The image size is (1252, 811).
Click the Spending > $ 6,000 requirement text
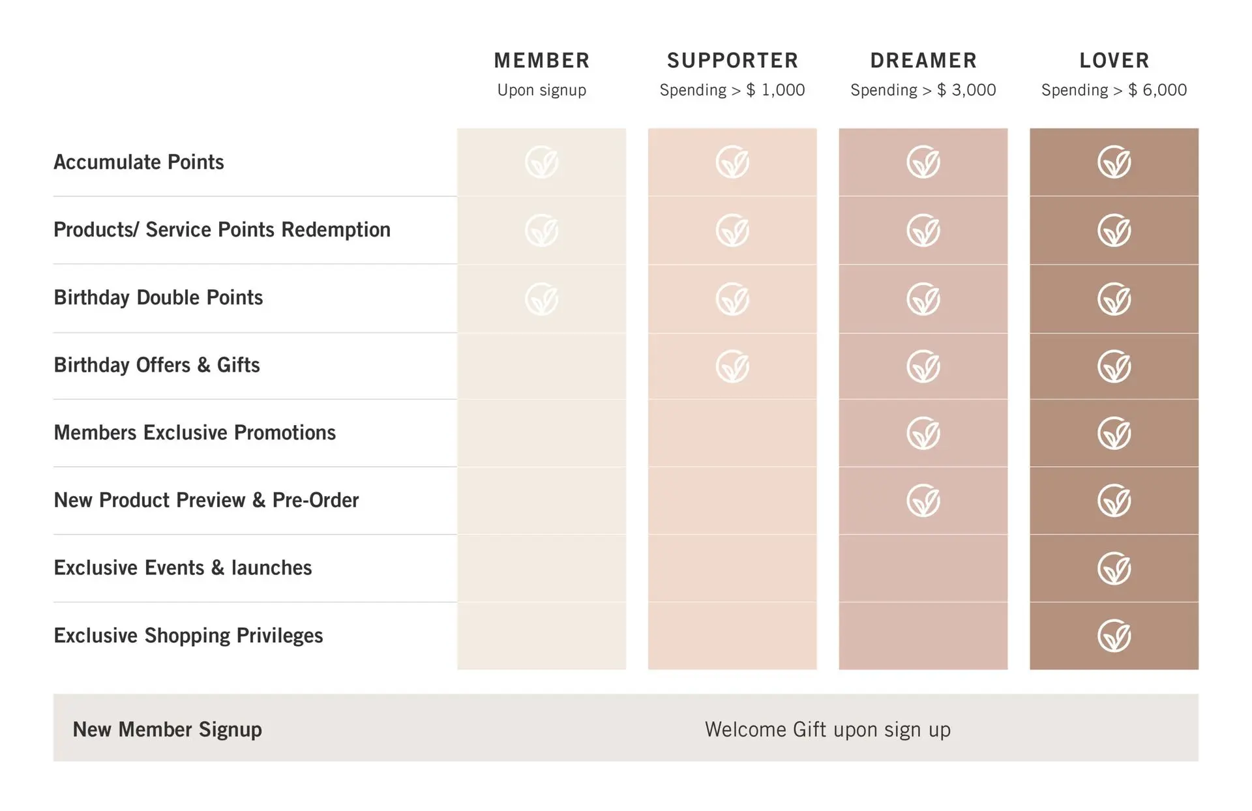1114,90
